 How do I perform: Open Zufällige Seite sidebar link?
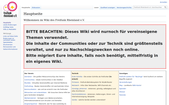point(8,27)
